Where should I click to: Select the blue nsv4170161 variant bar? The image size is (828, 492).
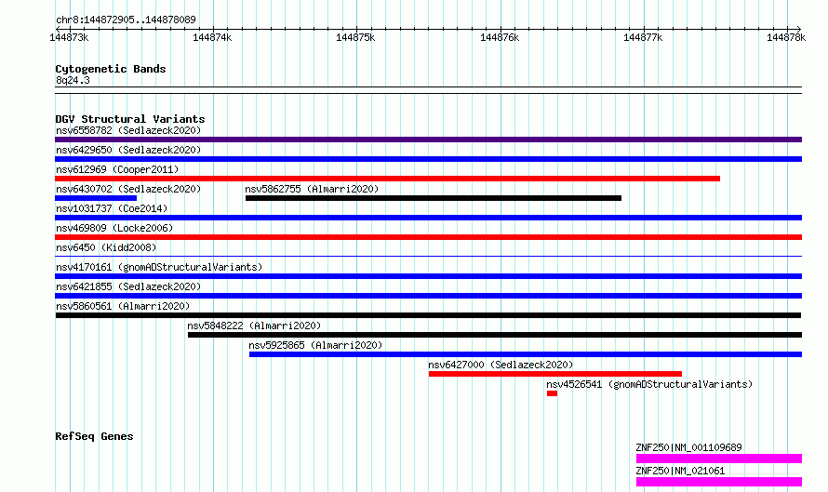click(x=428, y=276)
